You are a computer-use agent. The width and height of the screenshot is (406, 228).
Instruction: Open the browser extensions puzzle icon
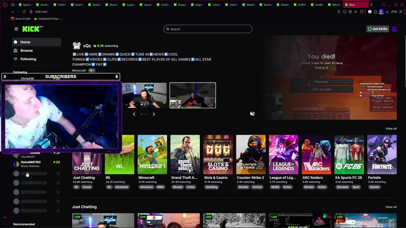(376, 12)
